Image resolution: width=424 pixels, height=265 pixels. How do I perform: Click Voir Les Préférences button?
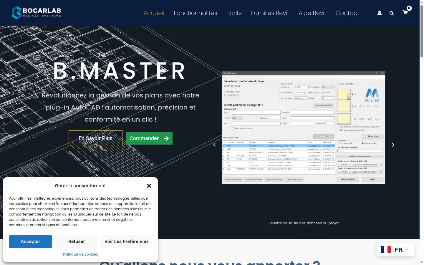127,241
